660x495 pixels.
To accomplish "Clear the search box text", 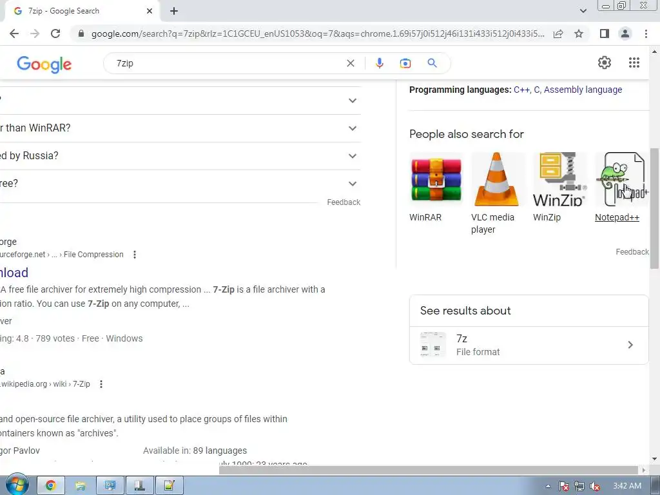I will pyautogui.click(x=350, y=63).
